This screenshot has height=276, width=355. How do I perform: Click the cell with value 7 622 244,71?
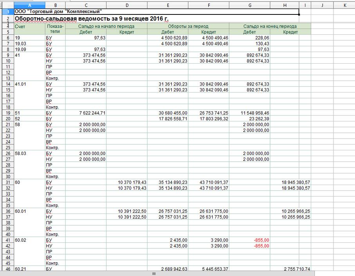tap(86, 112)
